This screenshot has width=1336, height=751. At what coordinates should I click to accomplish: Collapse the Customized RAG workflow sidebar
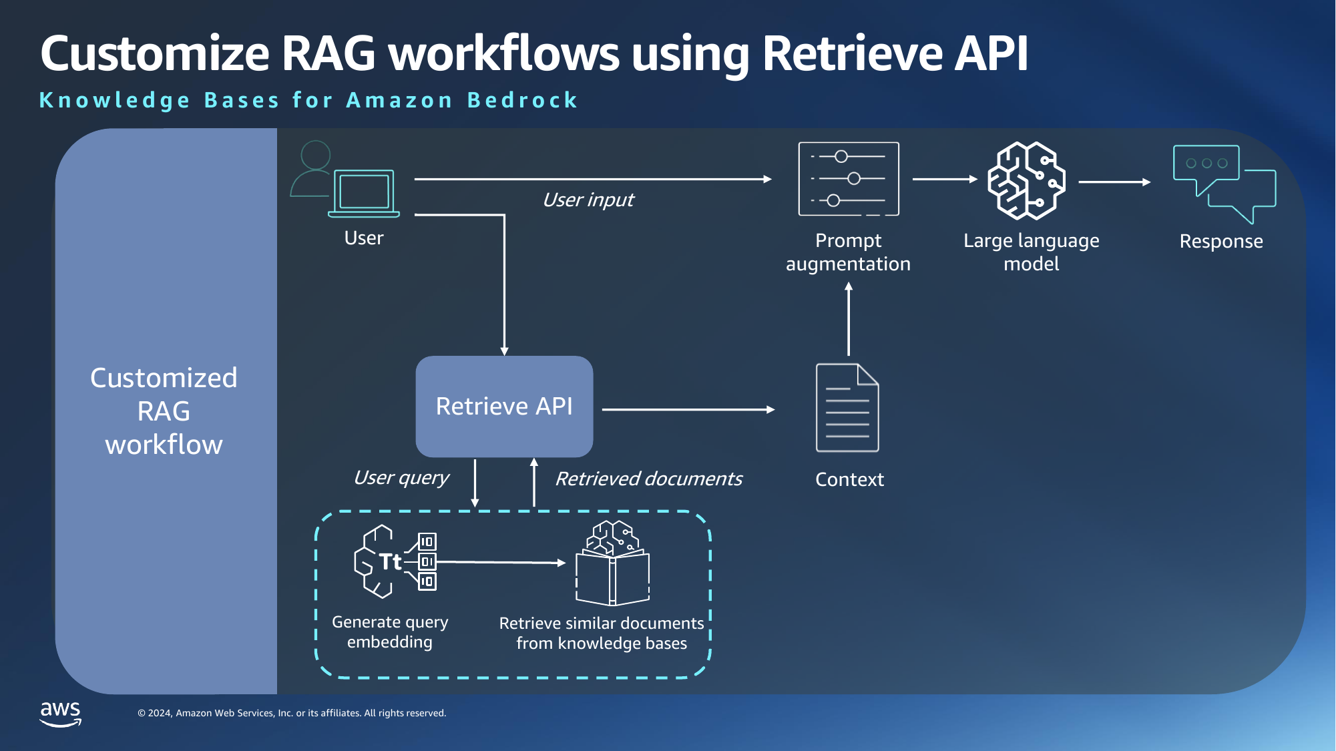pos(164,411)
